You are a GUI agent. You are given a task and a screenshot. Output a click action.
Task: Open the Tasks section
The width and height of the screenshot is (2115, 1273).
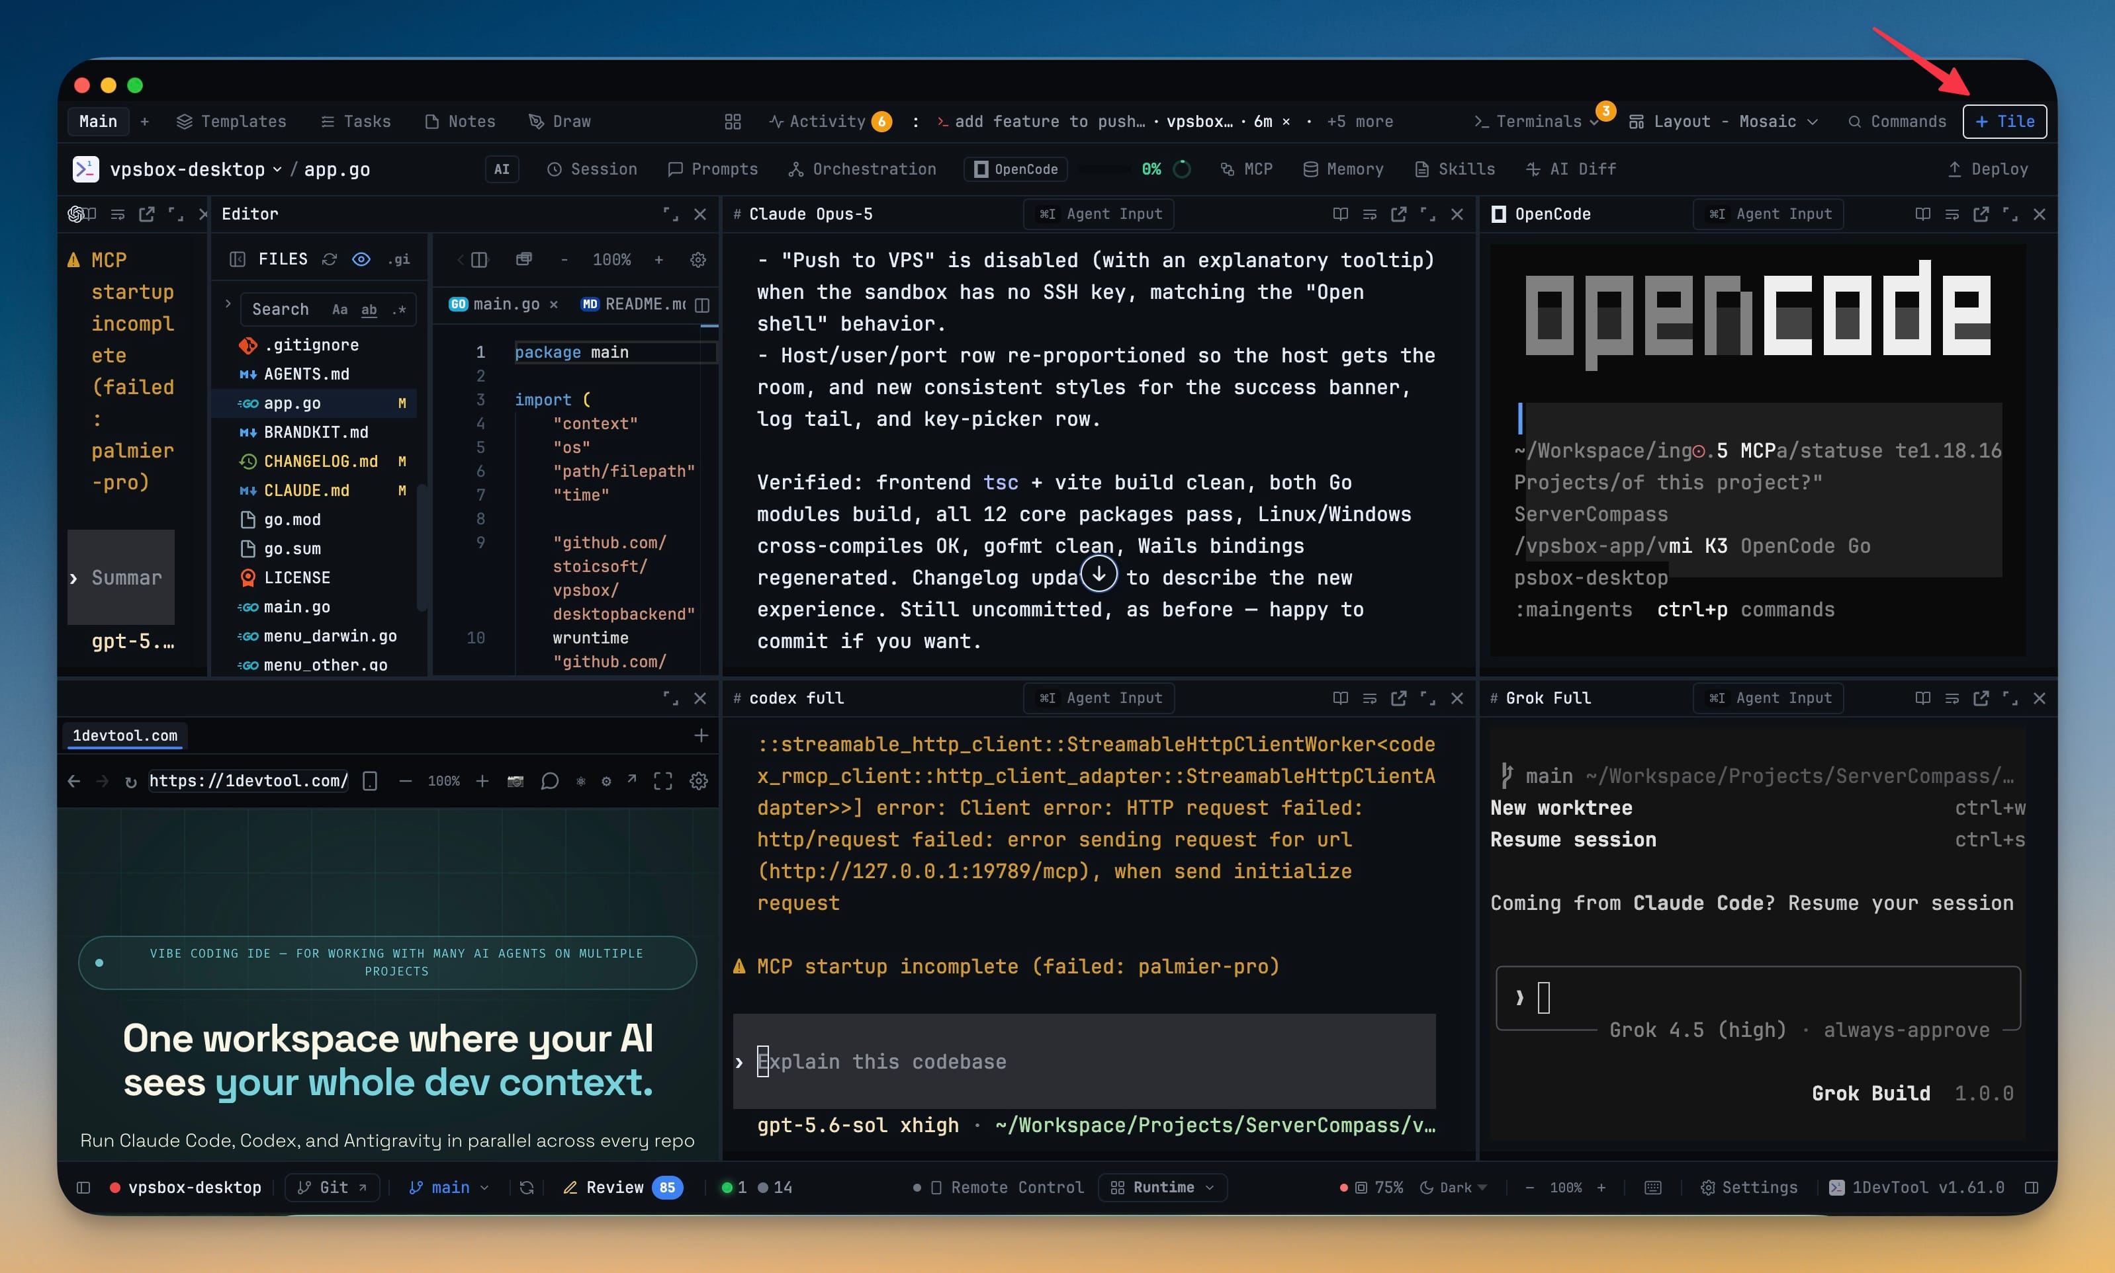355,122
